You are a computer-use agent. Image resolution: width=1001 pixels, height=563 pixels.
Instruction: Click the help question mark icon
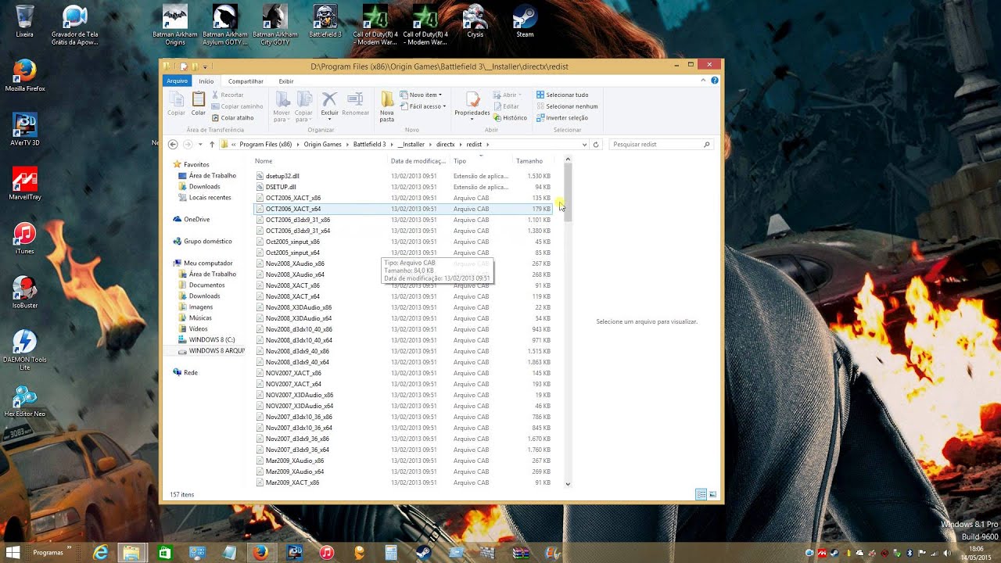tap(715, 81)
